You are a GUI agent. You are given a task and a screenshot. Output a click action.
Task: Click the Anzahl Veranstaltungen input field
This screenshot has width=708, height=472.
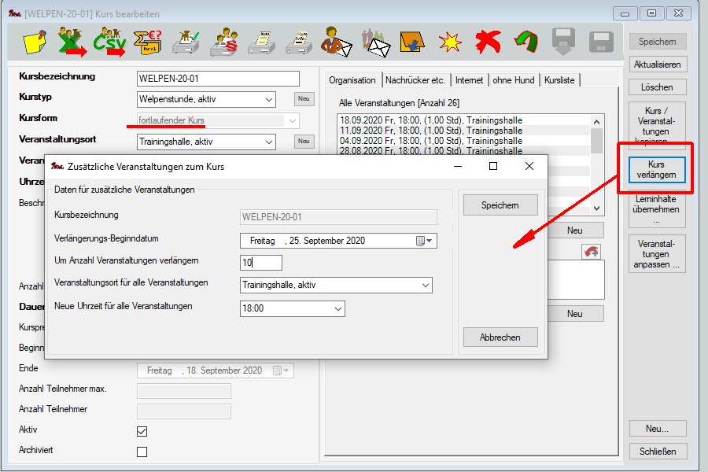261,263
